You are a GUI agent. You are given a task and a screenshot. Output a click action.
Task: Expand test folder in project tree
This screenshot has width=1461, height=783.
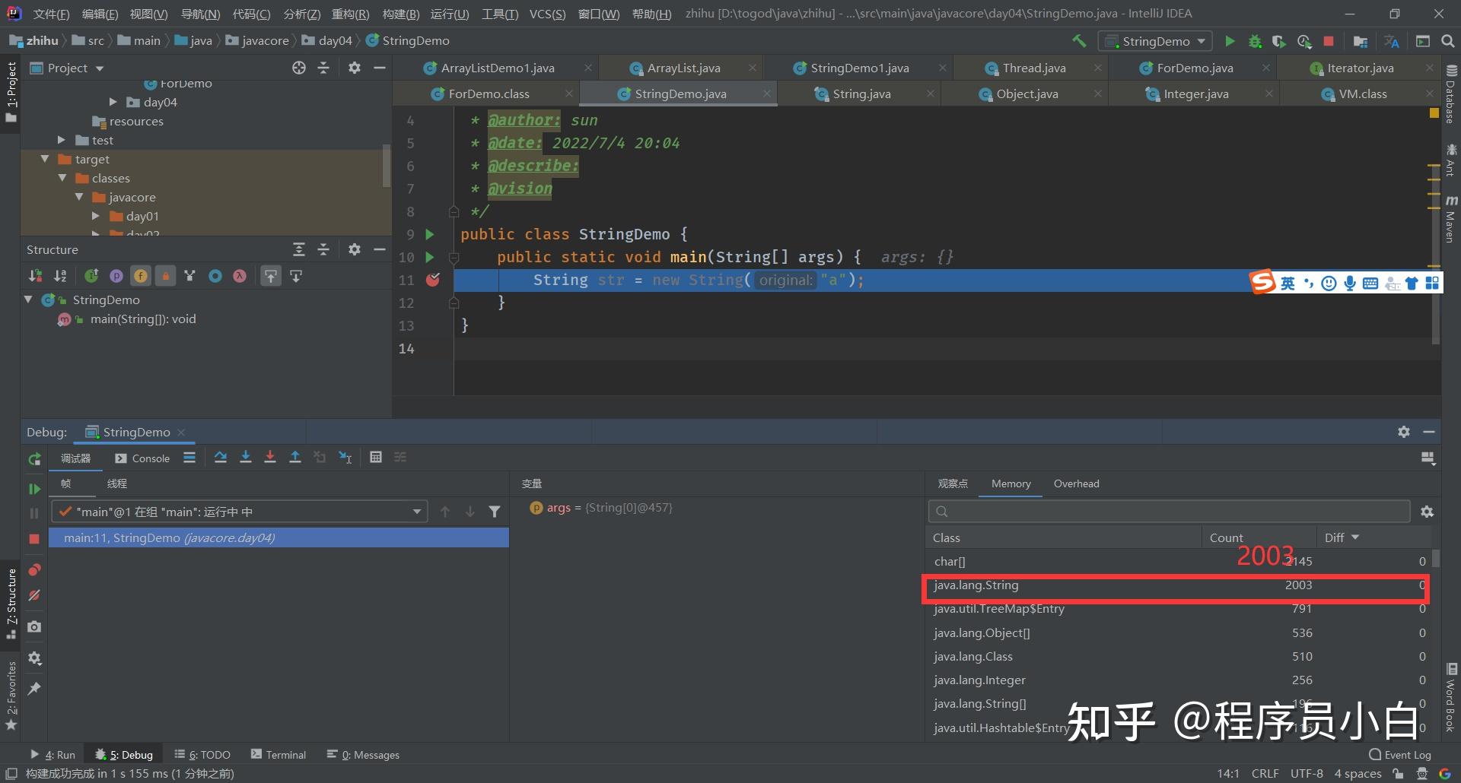point(62,140)
